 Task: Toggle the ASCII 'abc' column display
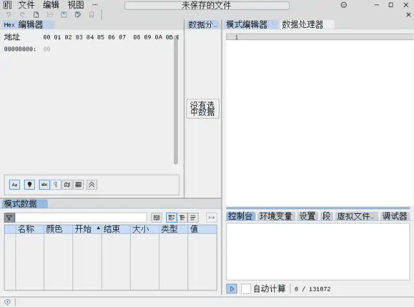[44, 185]
